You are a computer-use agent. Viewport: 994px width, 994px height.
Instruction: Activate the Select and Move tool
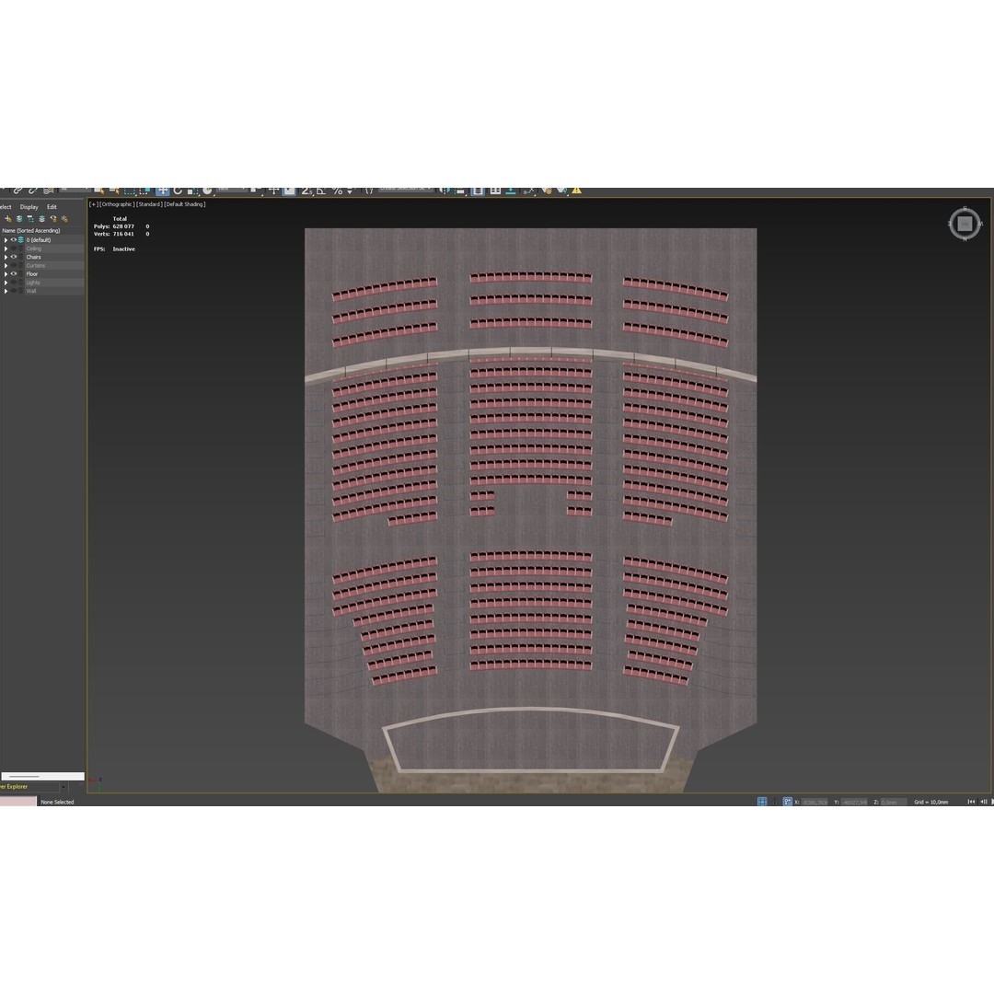(162, 191)
